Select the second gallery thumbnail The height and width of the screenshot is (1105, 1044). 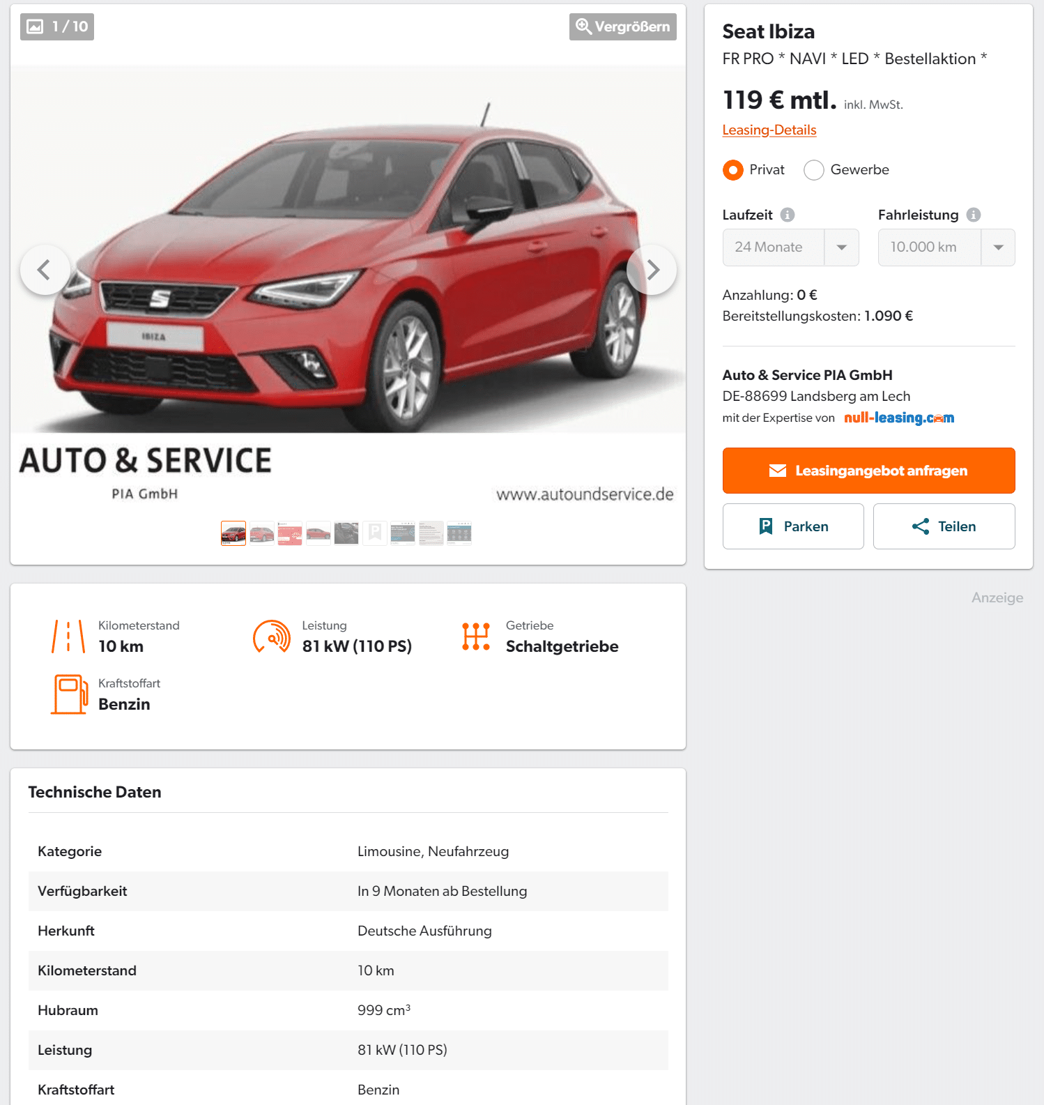pos(262,533)
